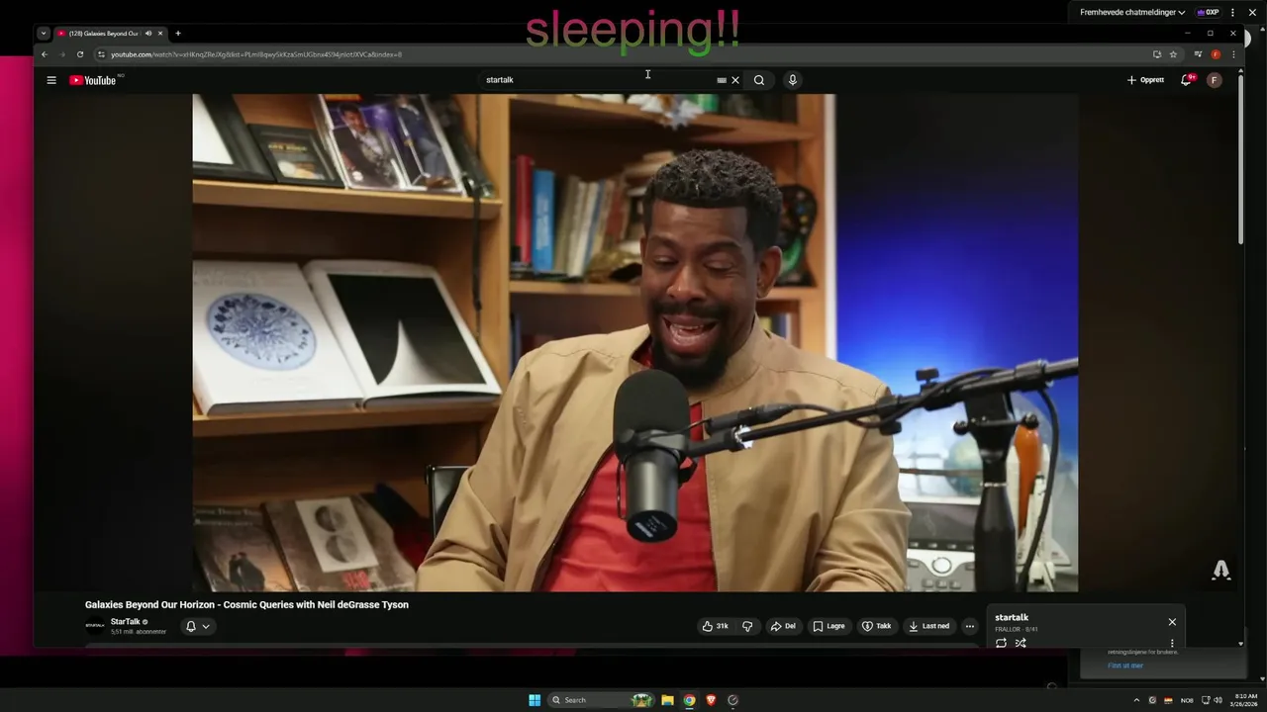Open more actions ellipsis under video
Screen dimensions: 1267x712
click(970, 626)
